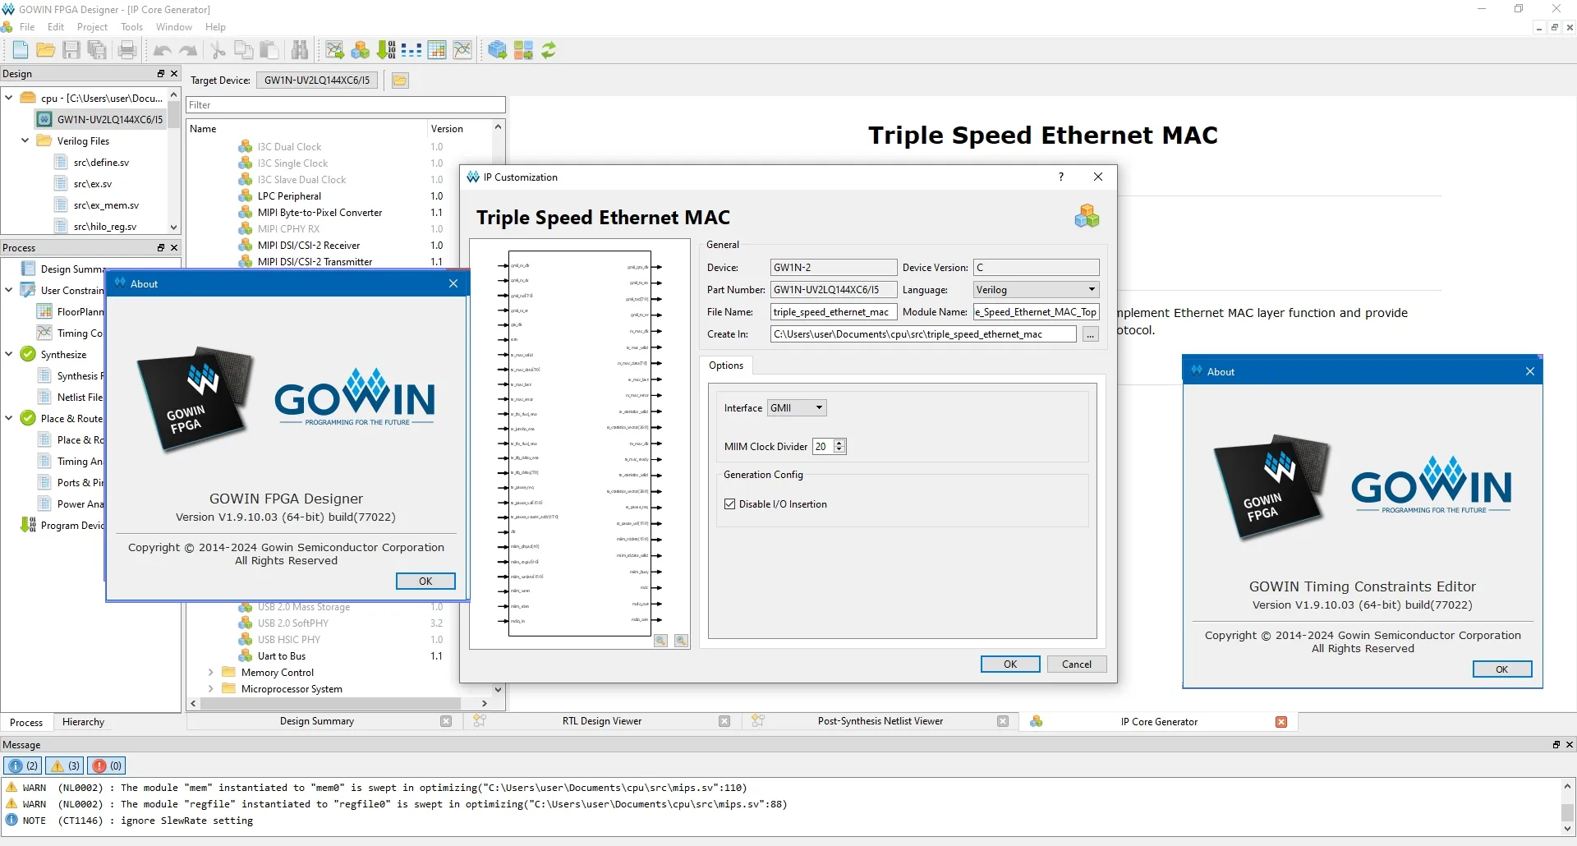Open the IP Core Generator cubes icon
Image resolution: width=1577 pixels, height=846 pixels.
[x=361, y=50]
